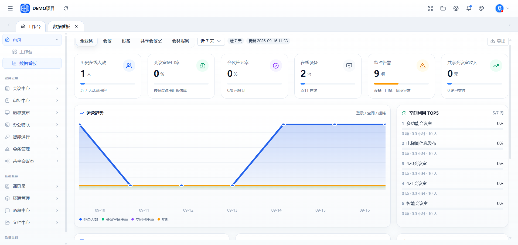Expand 办公物联 sidebar menu
This screenshot has height=245, width=518.
[x=32, y=125]
